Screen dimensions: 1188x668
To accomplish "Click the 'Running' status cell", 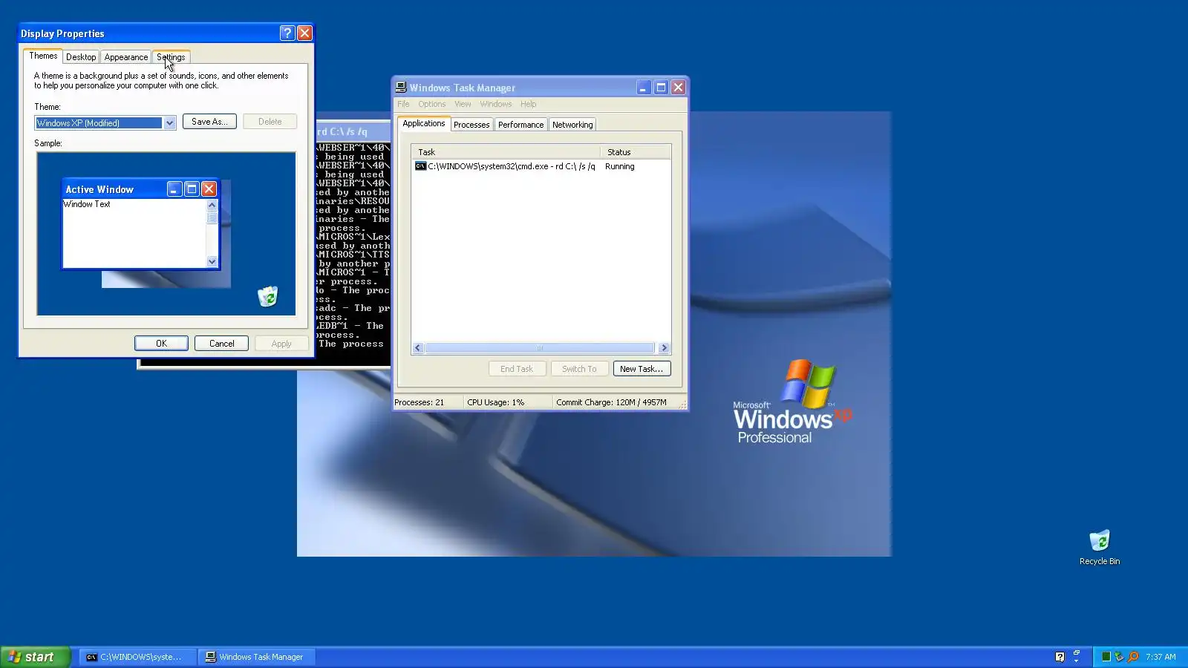I will [620, 166].
